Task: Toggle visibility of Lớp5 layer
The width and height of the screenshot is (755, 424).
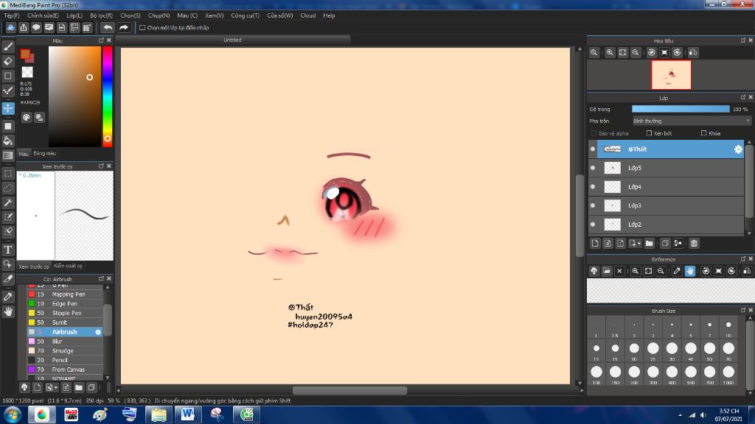Action: pyautogui.click(x=593, y=168)
